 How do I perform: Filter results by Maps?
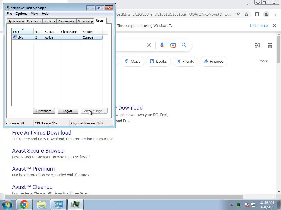click(x=133, y=61)
